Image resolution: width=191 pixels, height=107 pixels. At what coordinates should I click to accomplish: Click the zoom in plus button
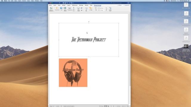(x=125, y=106)
